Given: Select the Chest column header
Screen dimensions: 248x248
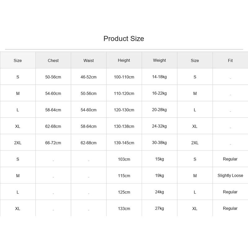Looking at the screenshot, I should coord(53,60).
